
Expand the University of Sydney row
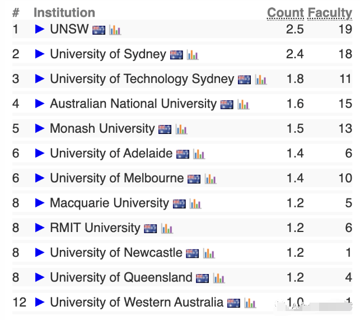pyautogui.click(x=40, y=54)
